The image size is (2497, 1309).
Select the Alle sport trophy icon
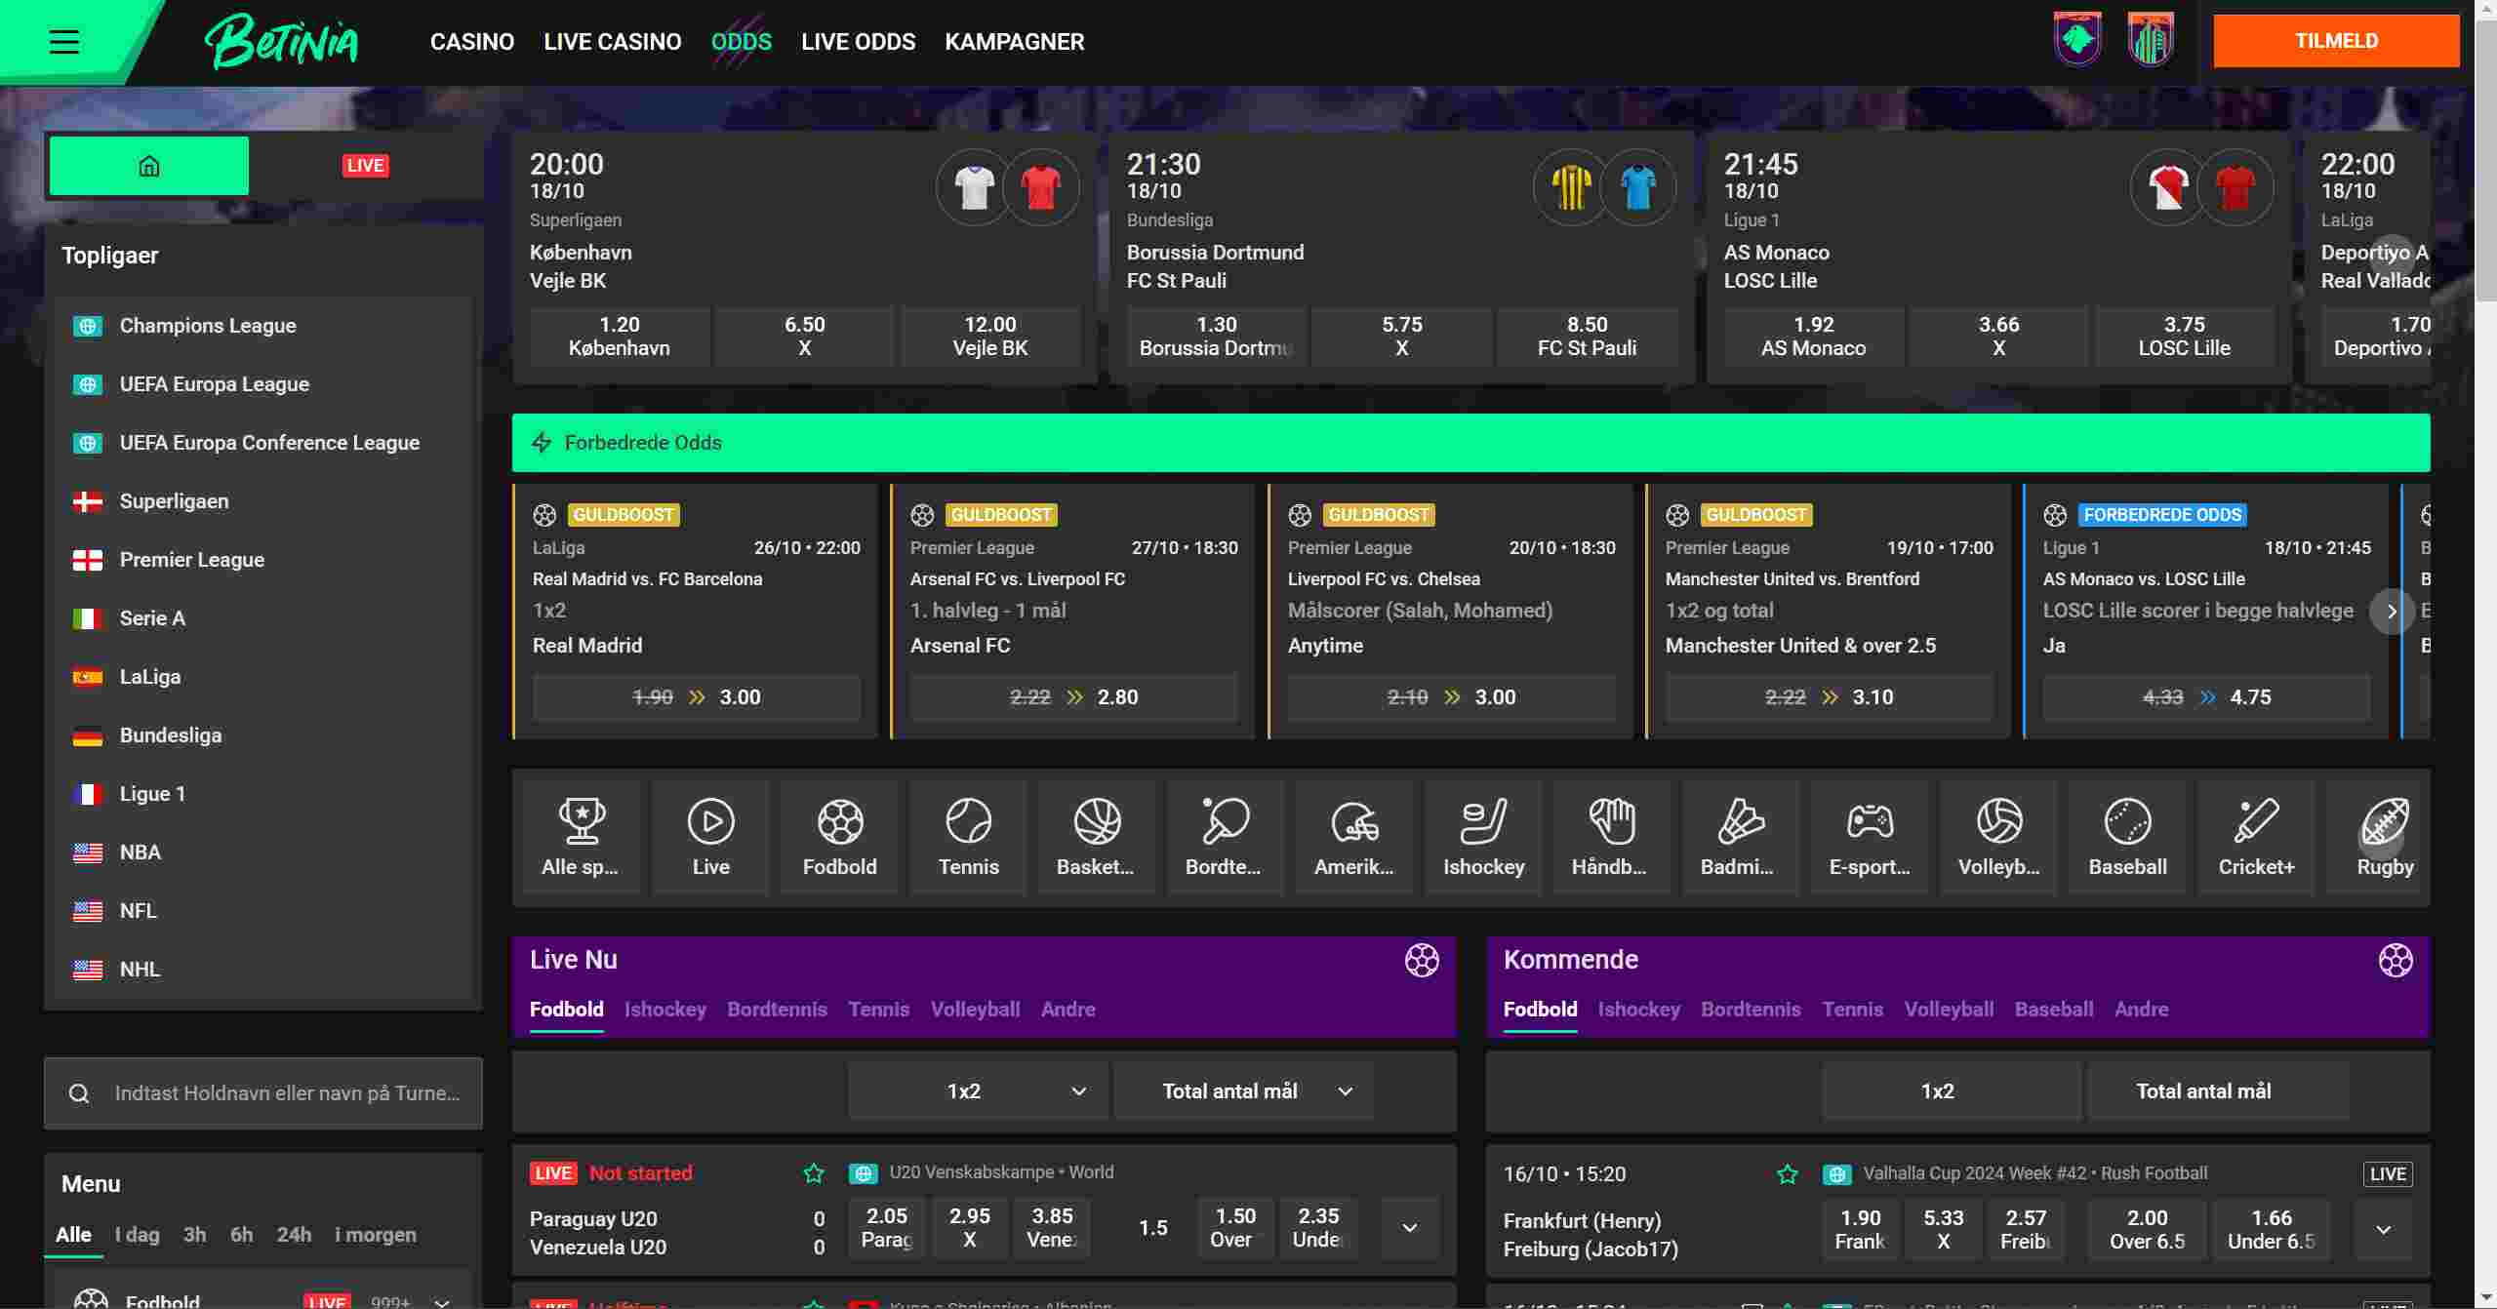[581, 837]
